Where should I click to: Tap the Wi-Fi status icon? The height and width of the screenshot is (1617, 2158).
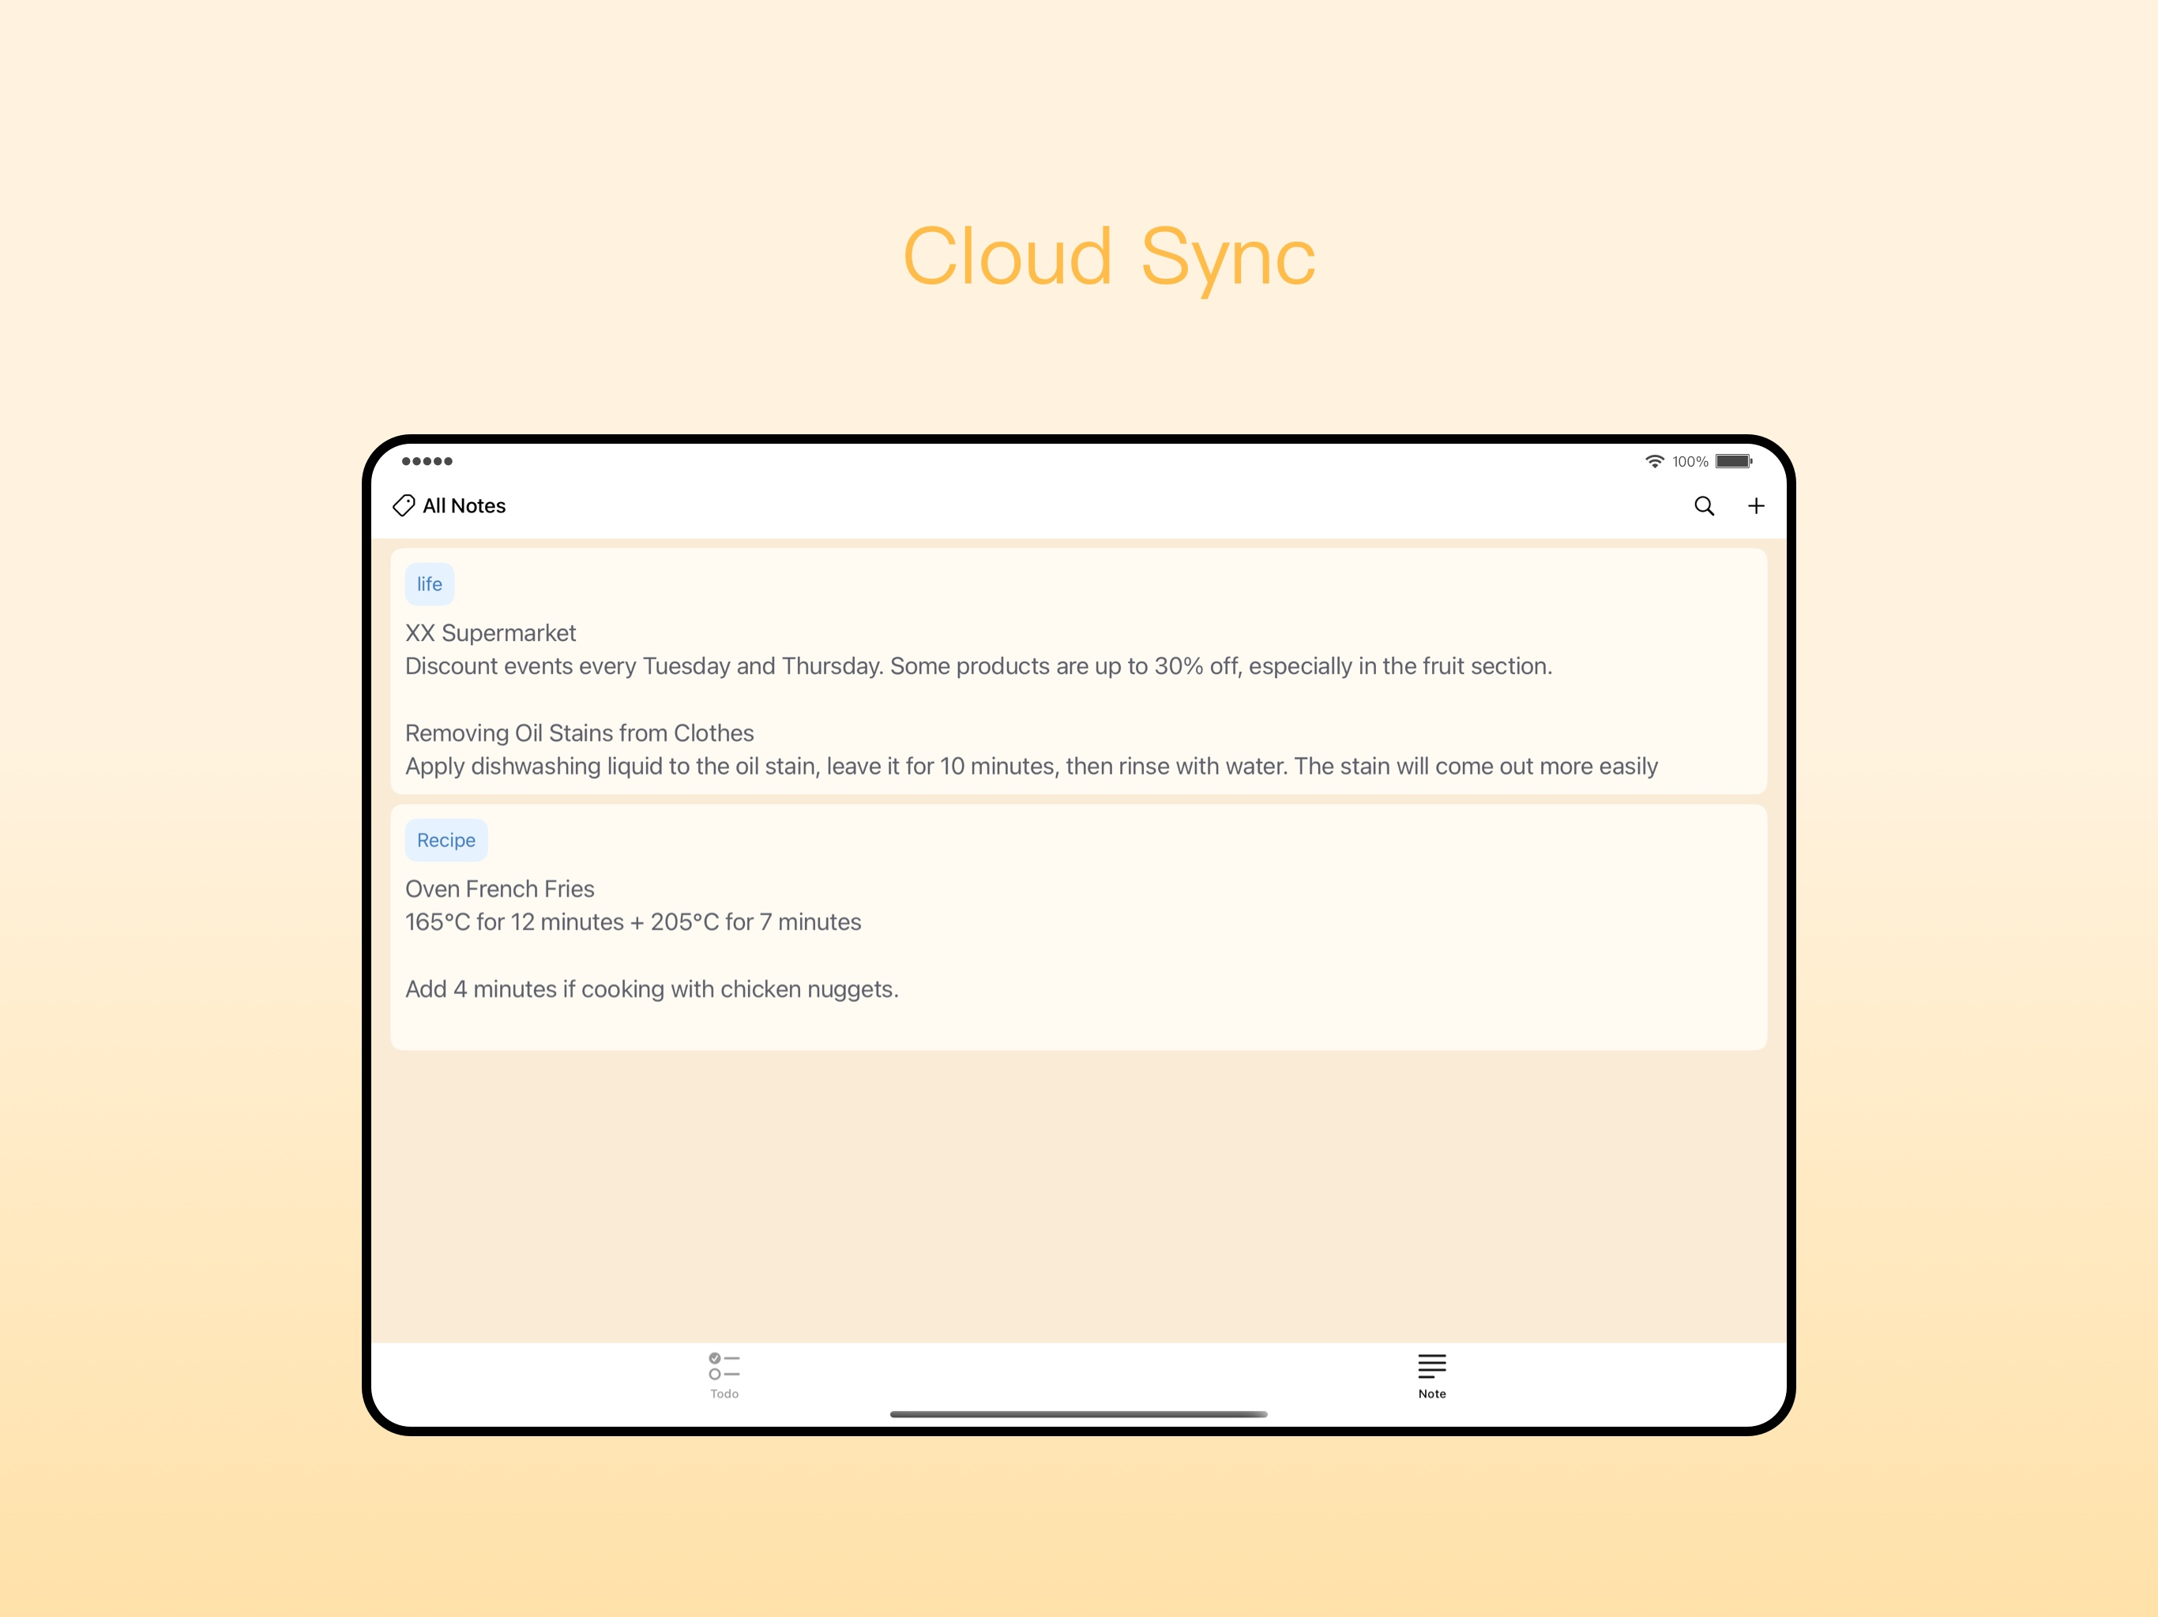1655,461
